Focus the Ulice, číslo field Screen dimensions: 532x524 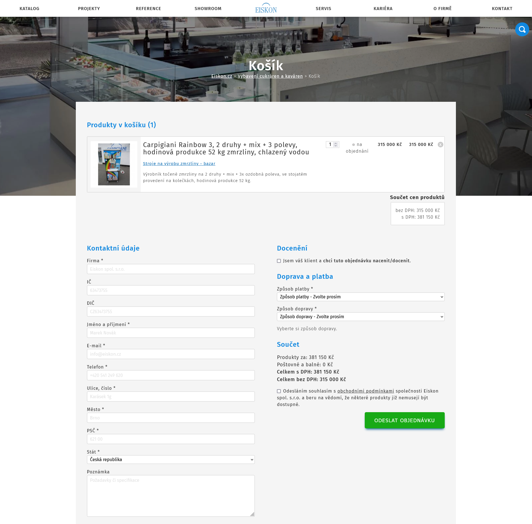click(x=171, y=396)
